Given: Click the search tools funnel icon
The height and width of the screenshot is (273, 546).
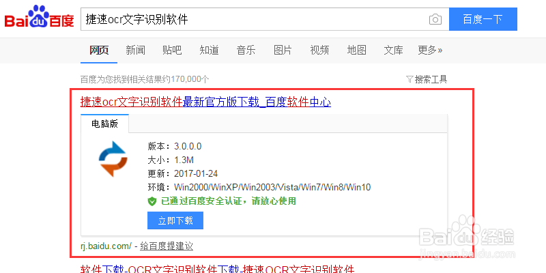Looking at the screenshot, I should pos(409,79).
